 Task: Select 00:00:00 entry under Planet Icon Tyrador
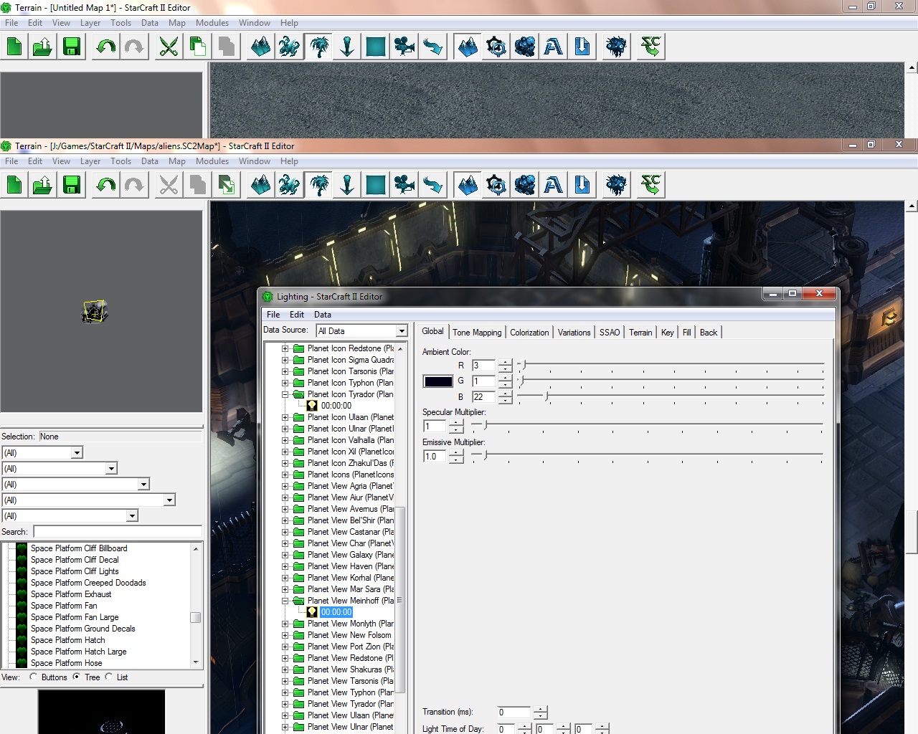pos(336,406)
